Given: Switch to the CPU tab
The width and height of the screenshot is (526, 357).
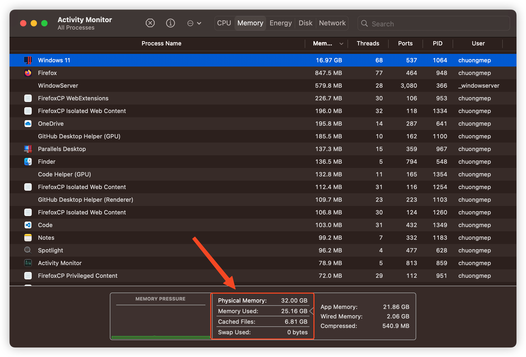Looking at the screenshot, I should (224, 23).
